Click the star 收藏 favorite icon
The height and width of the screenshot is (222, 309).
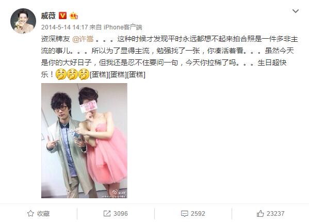click(x=30, y=213)
